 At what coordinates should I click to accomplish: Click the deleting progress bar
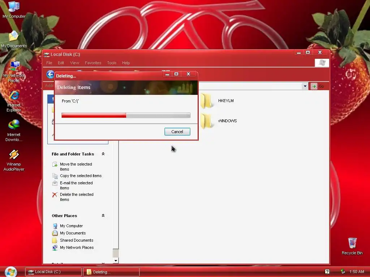[126, 115]
